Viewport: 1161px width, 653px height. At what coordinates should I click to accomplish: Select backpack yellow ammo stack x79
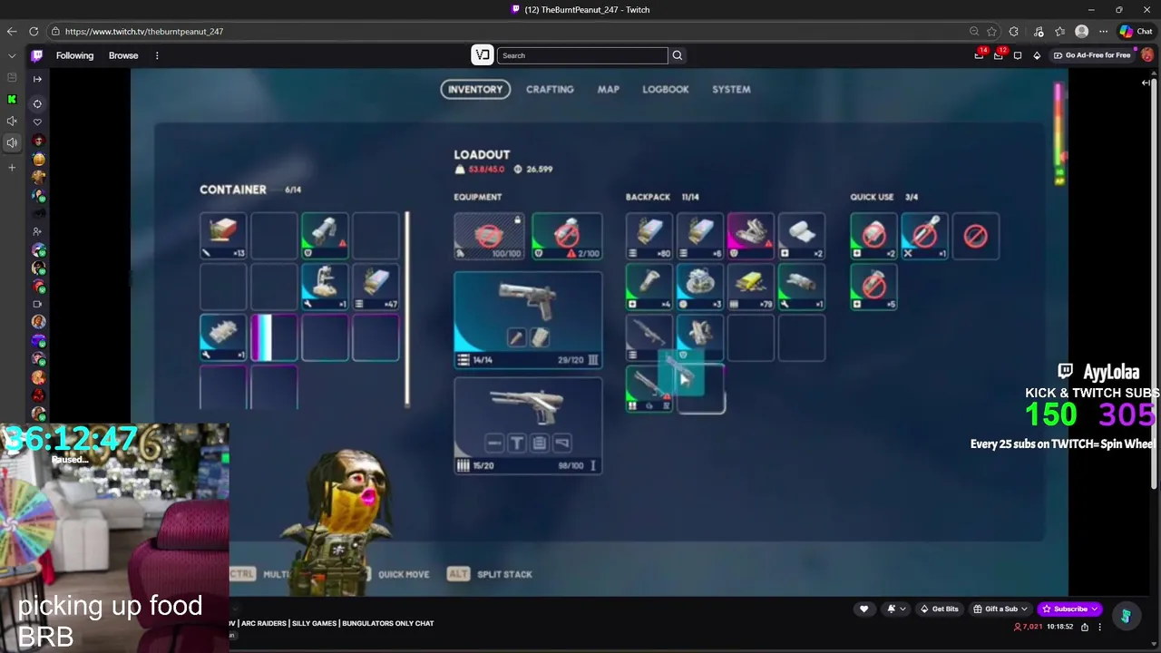[751, 287]
